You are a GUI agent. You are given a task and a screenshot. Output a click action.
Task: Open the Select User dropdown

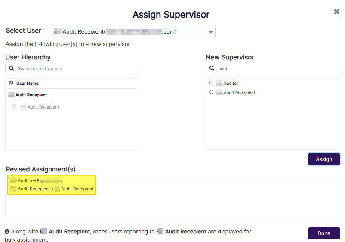click(131, 32)
